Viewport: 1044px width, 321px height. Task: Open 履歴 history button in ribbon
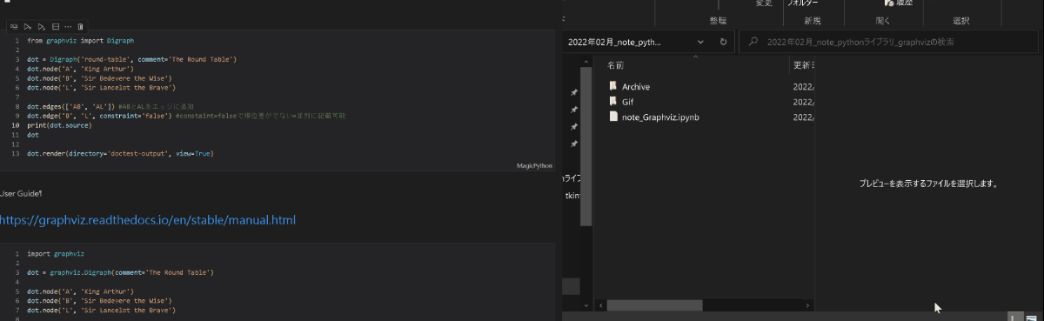click(899, 3)
